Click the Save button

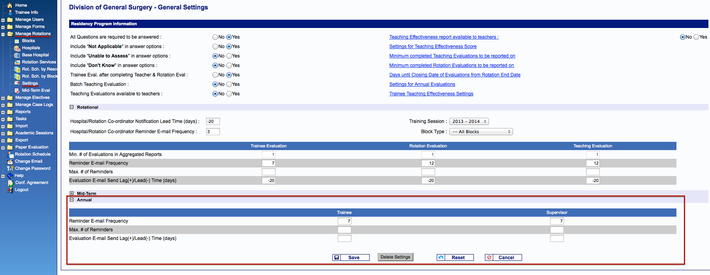point(351,257)
